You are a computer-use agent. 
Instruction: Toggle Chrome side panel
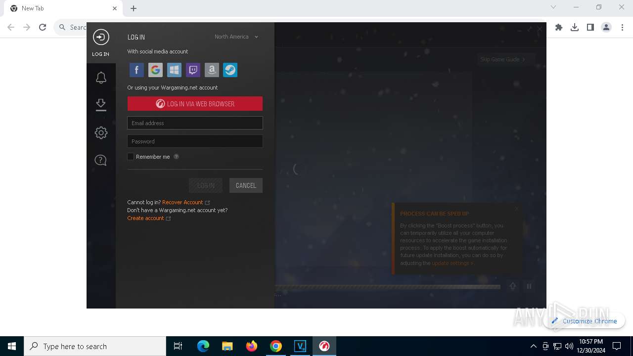click(590, 27)
